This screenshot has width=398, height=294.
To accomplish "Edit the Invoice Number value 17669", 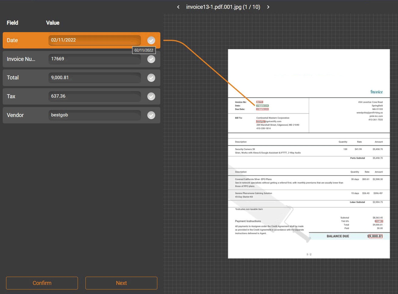I will [x=94, y=59].
